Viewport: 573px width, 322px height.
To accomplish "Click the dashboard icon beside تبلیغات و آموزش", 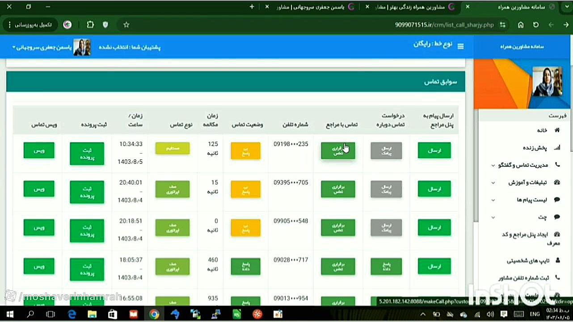I will click(557, 182).
